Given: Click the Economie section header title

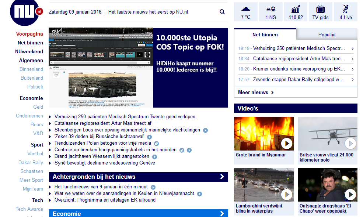Looking at the screenshot, I should coord(67,214).
